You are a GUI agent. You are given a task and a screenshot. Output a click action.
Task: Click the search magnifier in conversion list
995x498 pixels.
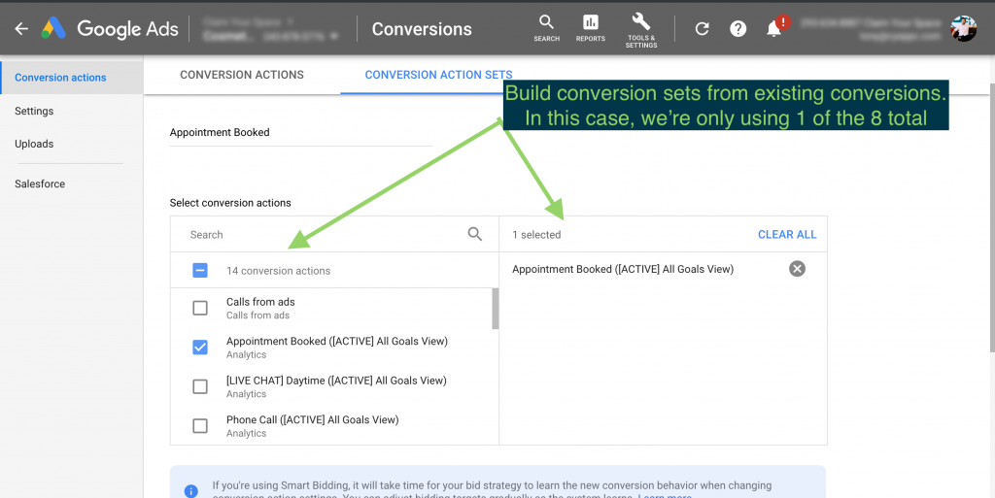(x=475, y=234)
